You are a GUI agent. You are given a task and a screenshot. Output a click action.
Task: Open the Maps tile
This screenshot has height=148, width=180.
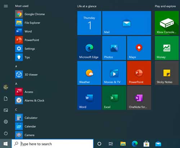(139, 48)
